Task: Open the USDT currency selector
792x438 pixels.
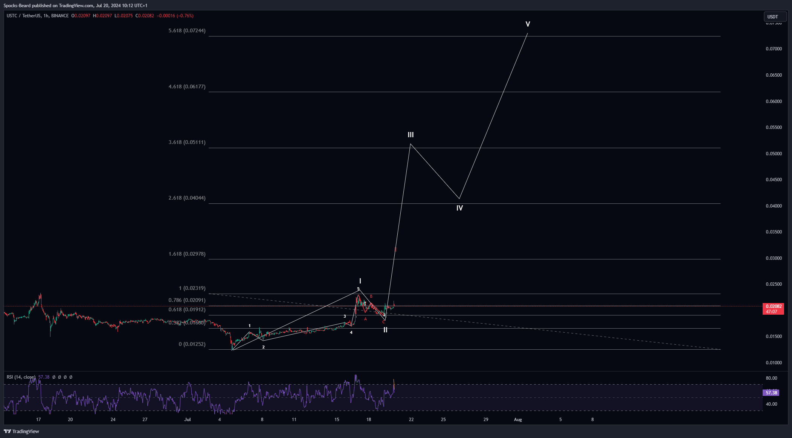Action: coord(775,17)
